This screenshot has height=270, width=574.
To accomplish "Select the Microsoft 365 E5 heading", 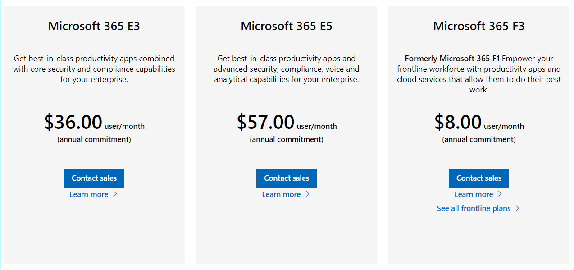I will tap(286, 26).
